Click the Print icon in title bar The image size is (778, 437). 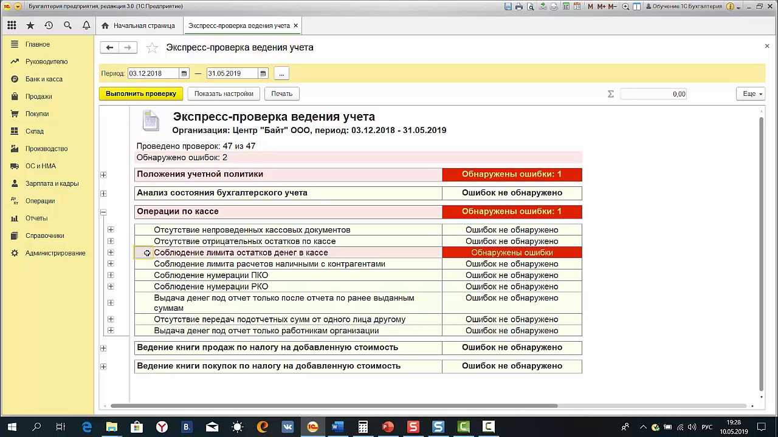(x=519, y=7)
